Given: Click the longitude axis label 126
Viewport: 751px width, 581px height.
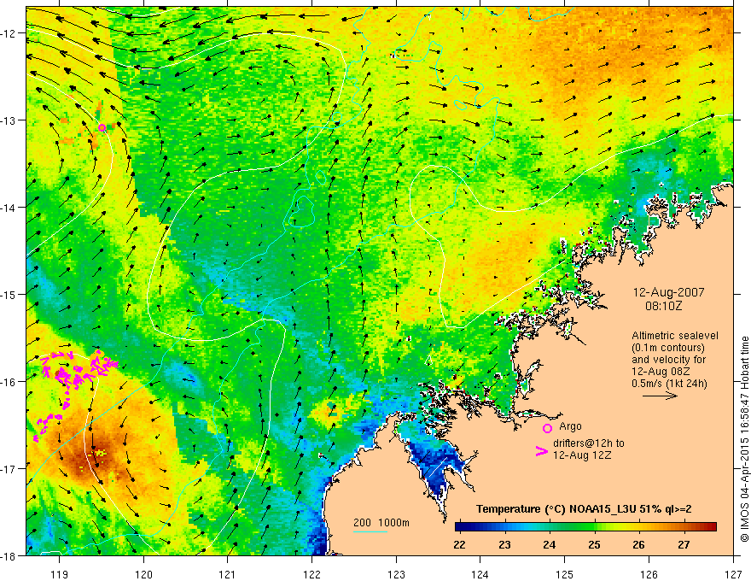Looking at the screenshot, I should [x=649, y=574].
